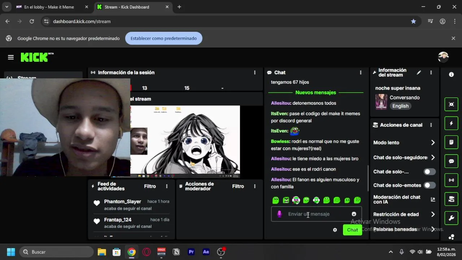
Task: Open Chrome profile icon
Action: [443, 21]
